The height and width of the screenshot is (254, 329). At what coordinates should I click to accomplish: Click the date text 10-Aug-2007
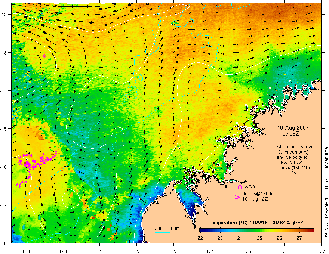pos(293,128)
